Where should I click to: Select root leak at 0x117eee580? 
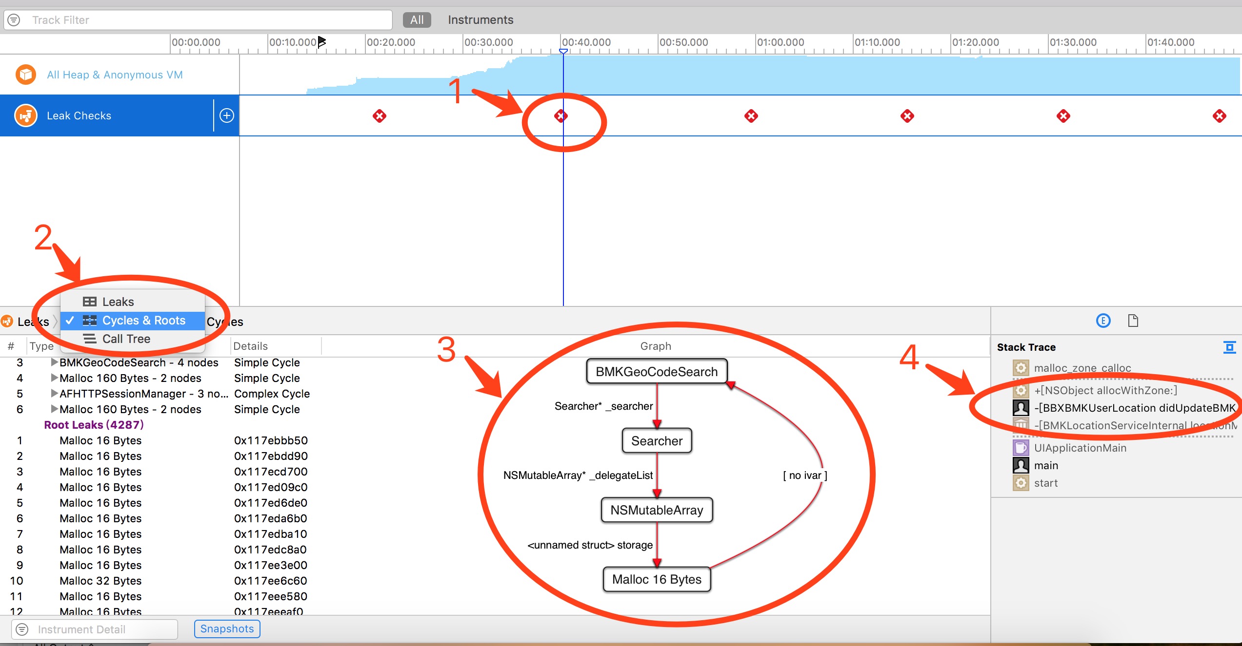(271, 596)
